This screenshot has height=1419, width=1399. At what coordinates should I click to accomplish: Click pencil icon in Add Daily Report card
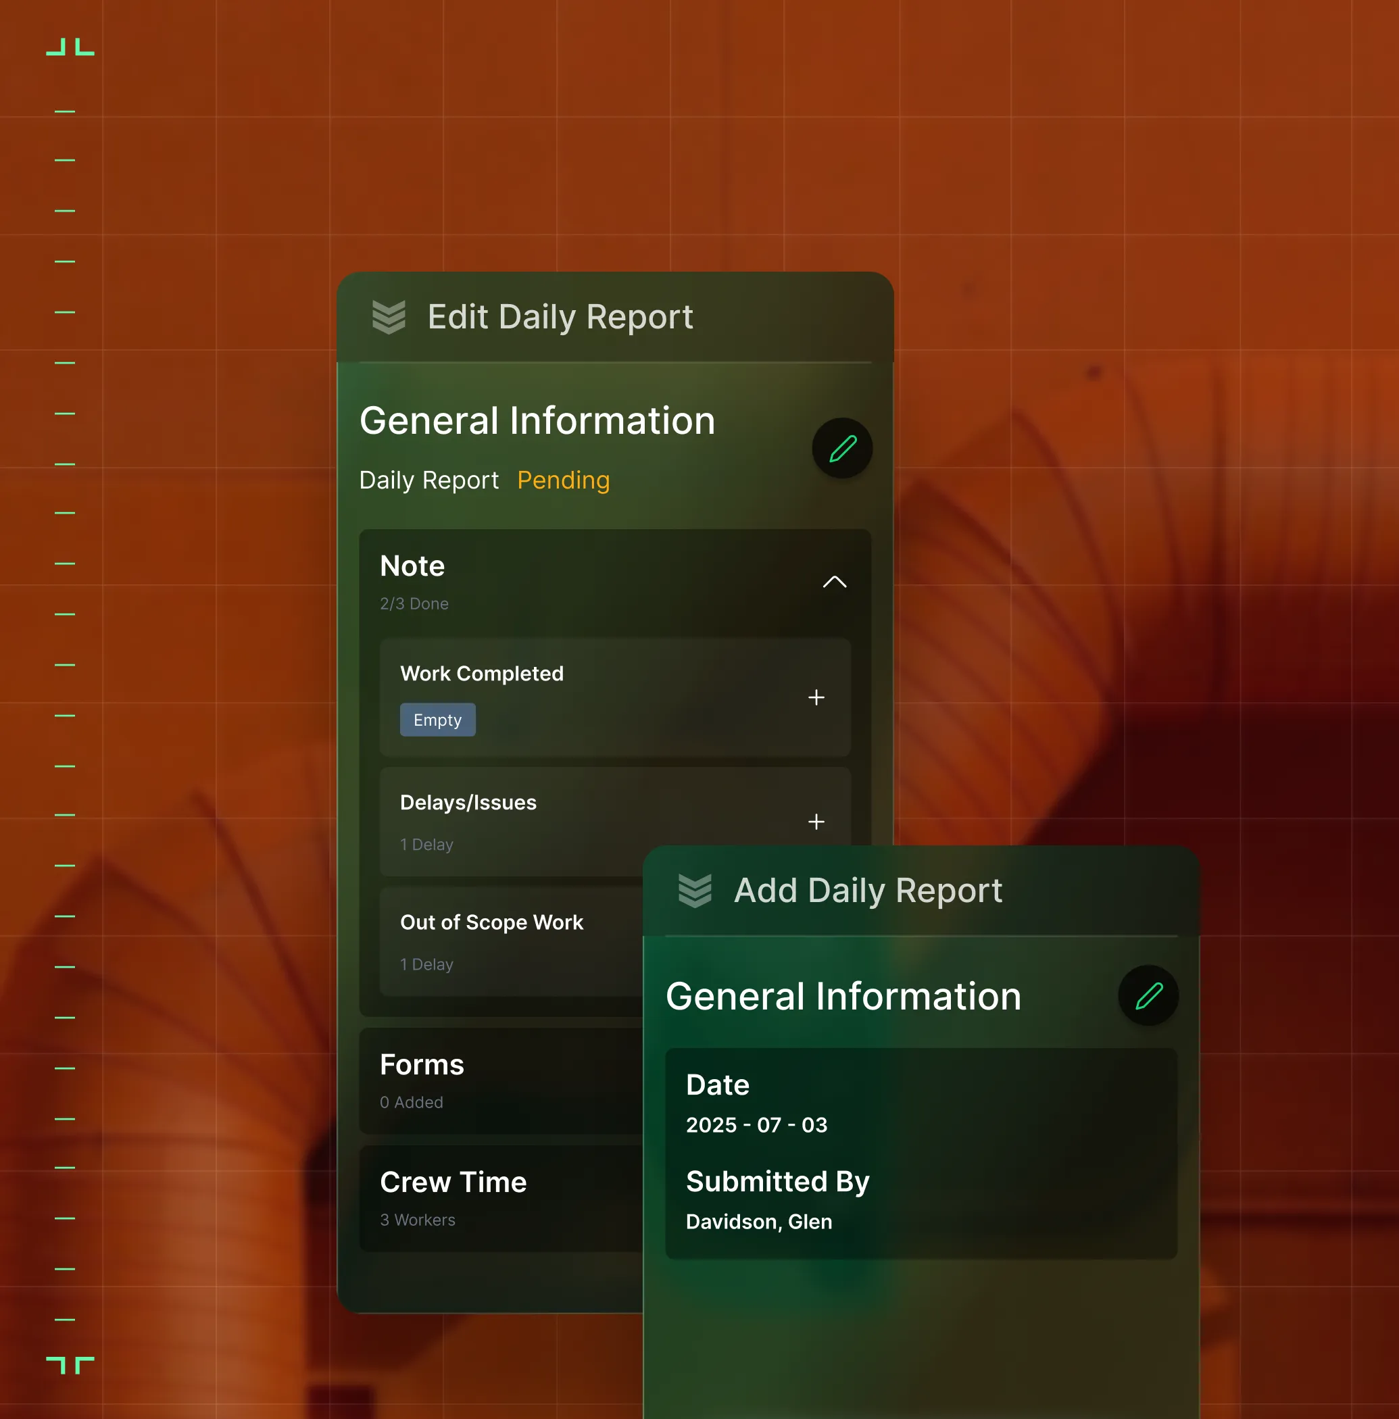click(x=1148, y=995)
